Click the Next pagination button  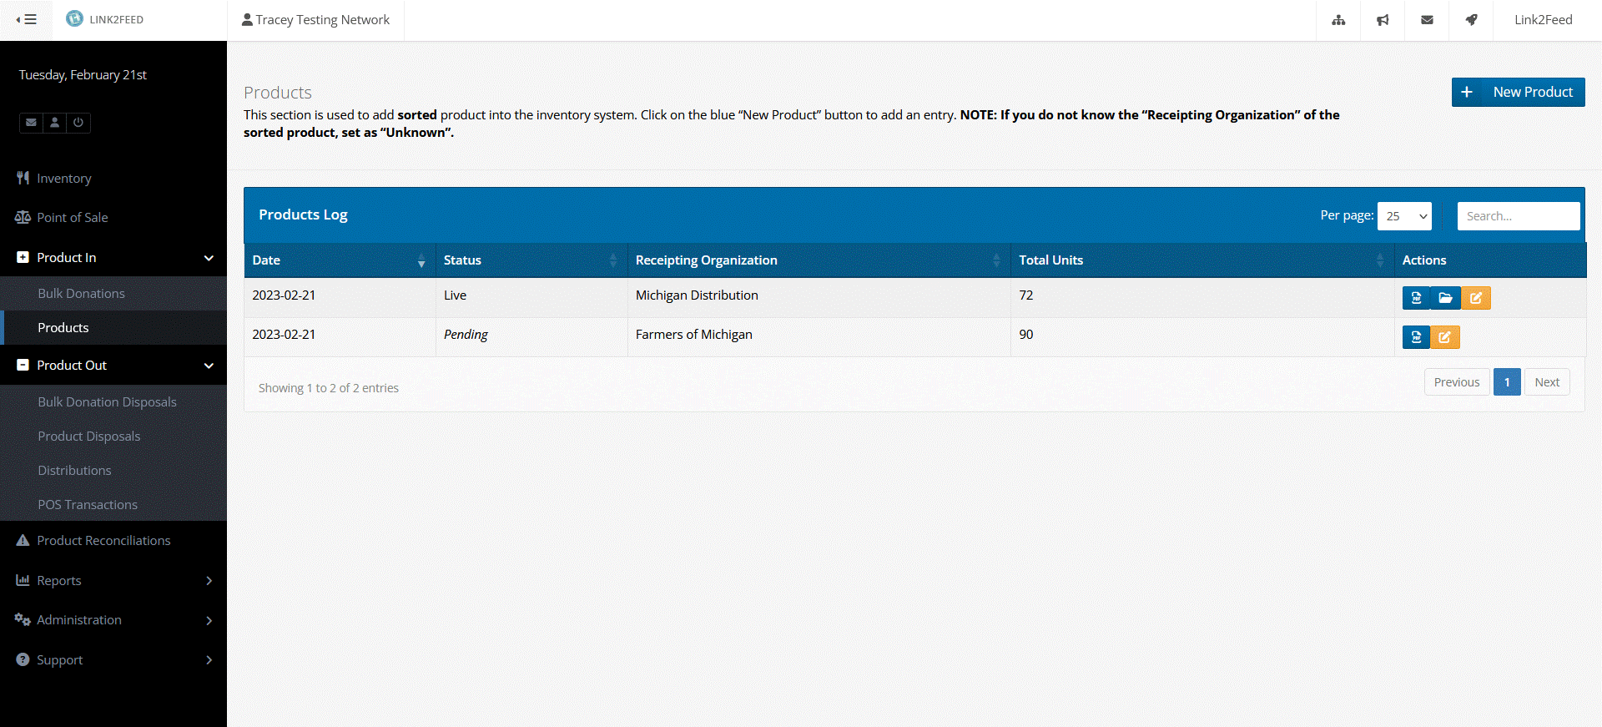pos(1546,382)
